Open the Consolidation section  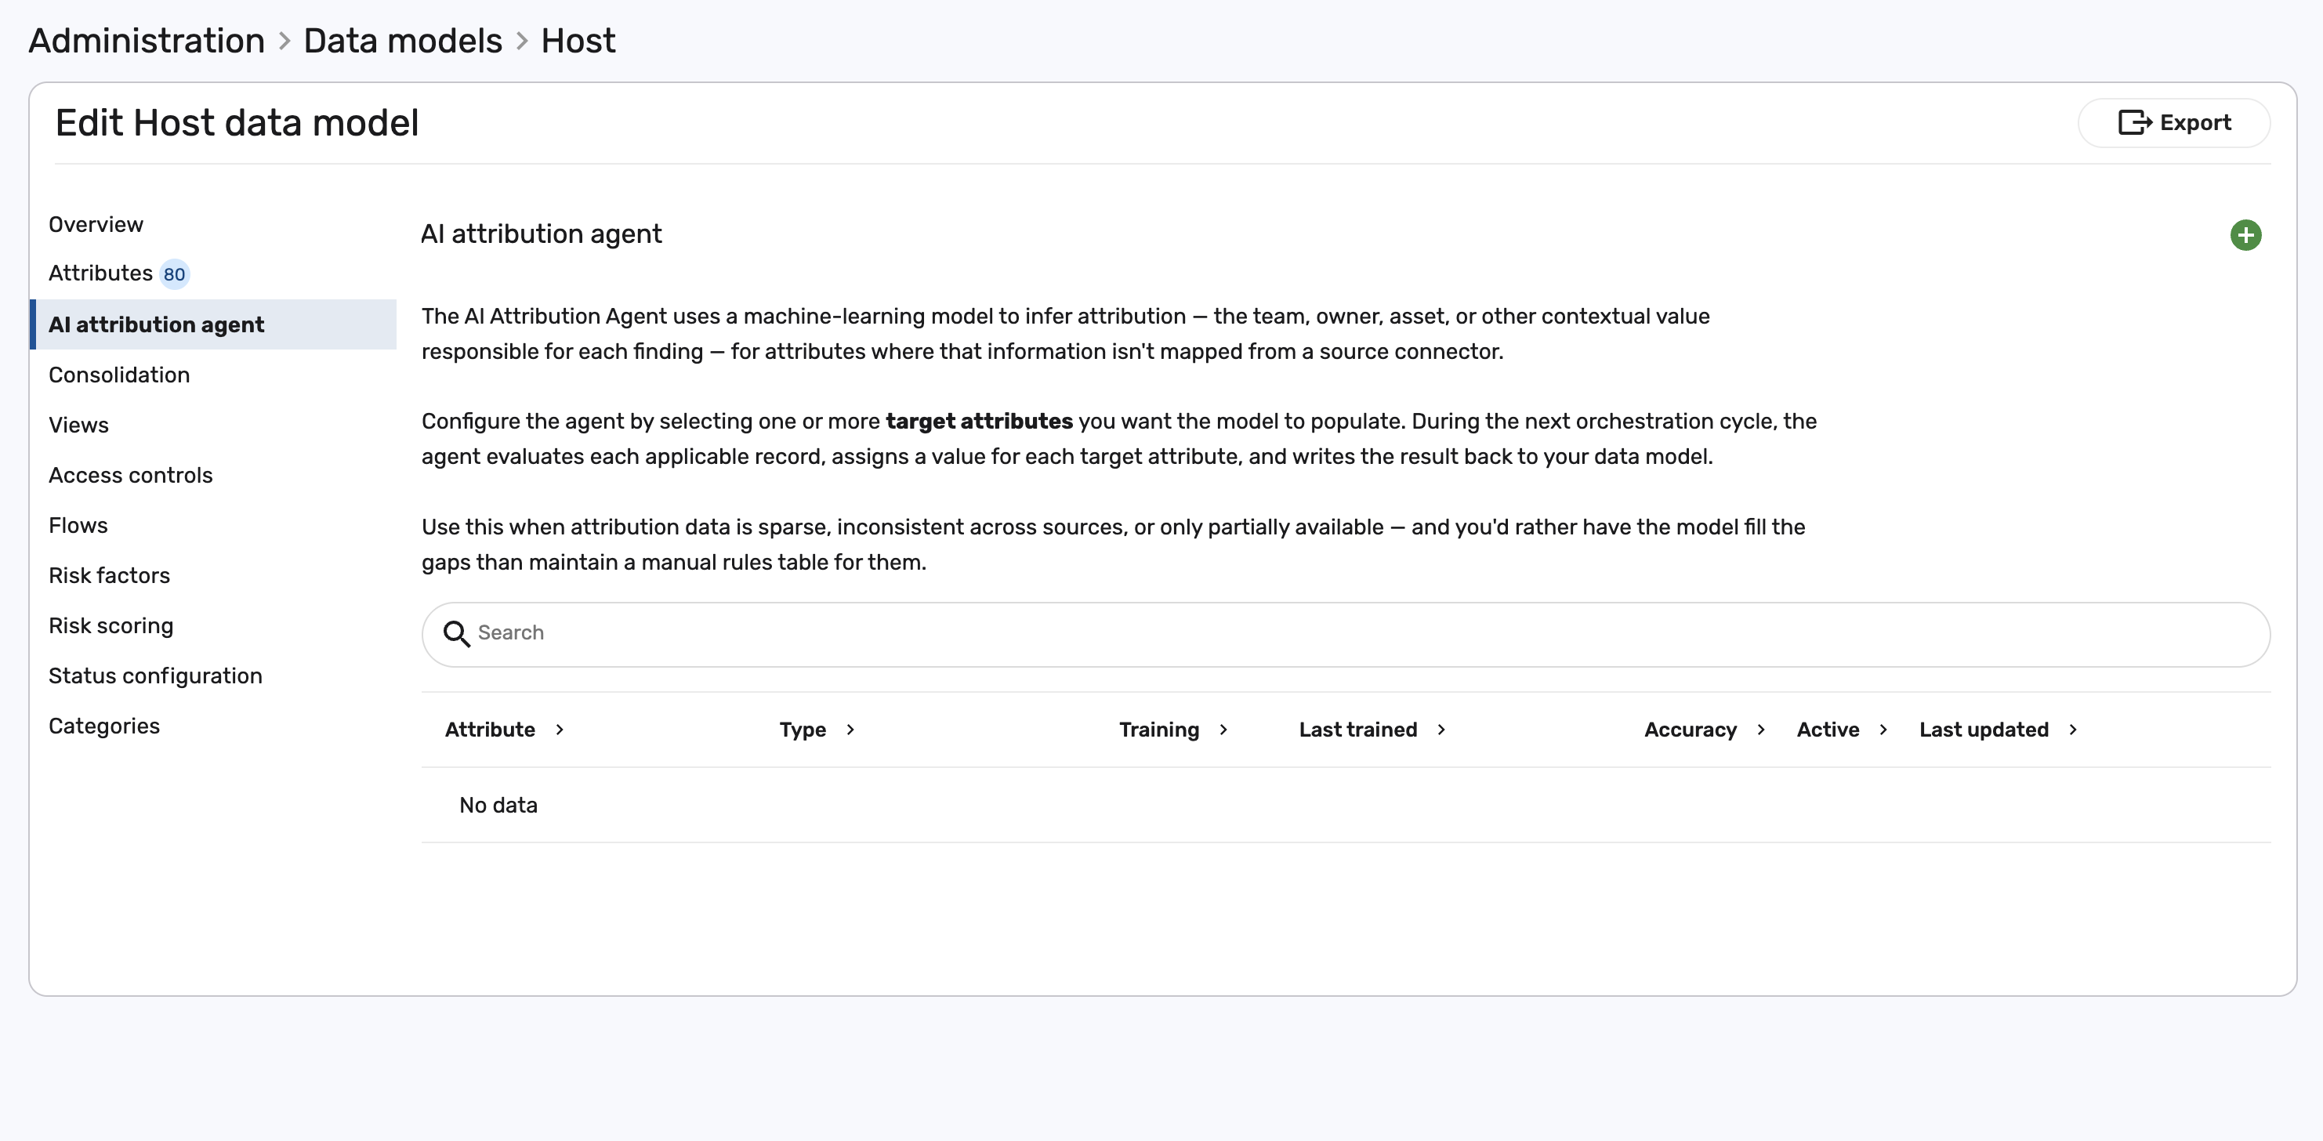[x=119, y=375]
